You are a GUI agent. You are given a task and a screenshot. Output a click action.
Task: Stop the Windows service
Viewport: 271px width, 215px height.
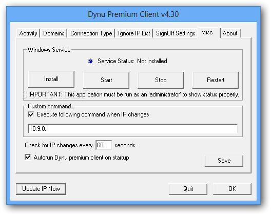[161, 80]
